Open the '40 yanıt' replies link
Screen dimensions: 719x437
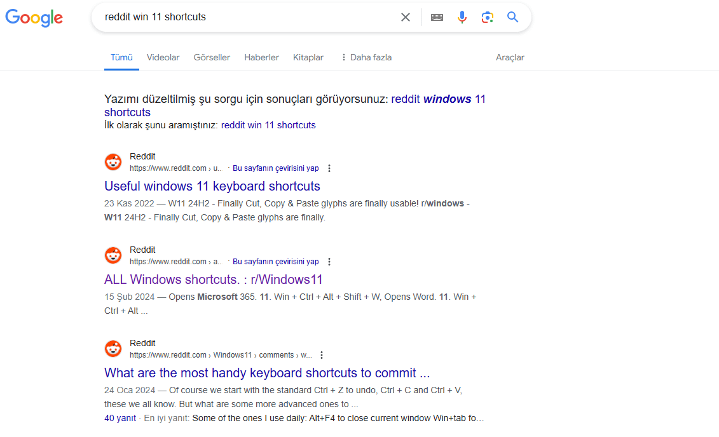[120, 418]
